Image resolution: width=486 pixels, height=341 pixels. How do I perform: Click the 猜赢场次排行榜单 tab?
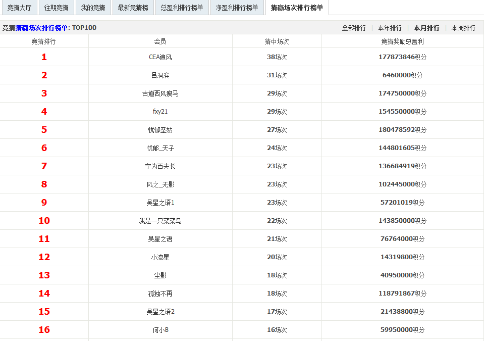pyautogui.click(x=297, y=8)
